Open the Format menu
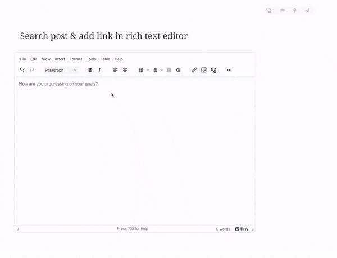The height and width of the screenshot is (258, 337). click(x=76, y=59)
